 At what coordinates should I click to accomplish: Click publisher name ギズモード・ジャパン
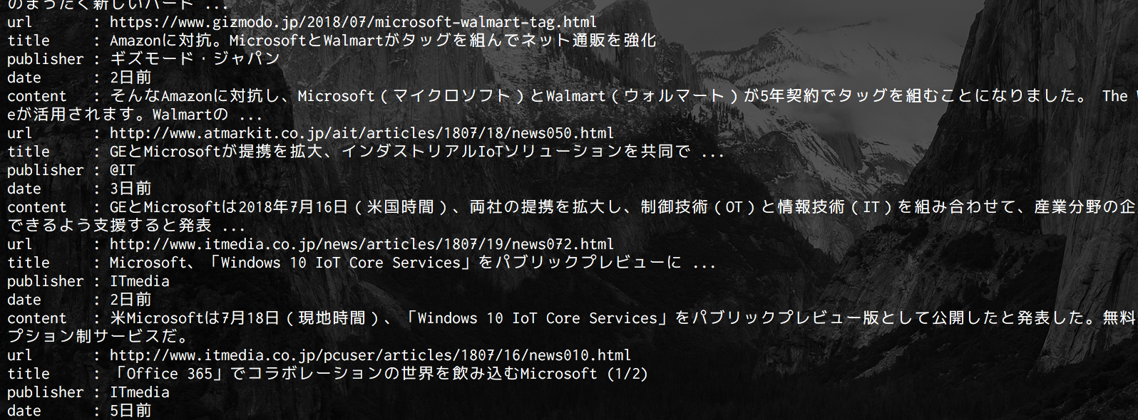(x=195, y=59)
